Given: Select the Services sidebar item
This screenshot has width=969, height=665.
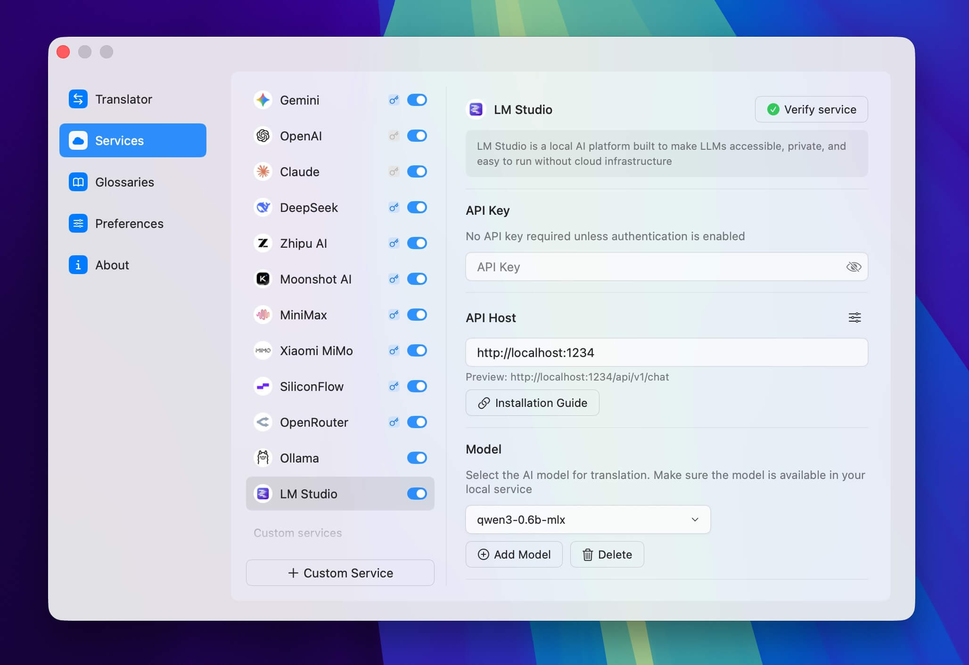Looking at the screenshot, I should (133, 140).
